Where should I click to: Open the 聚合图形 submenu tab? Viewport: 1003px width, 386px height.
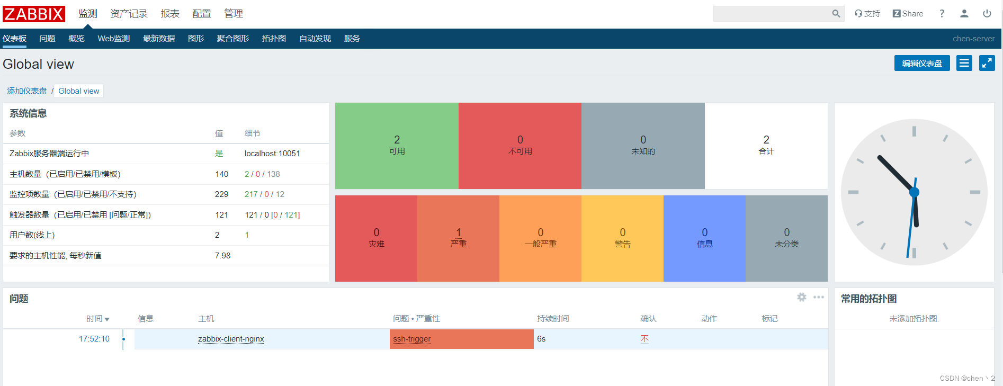pyautogui.click(x=233, y=39)
